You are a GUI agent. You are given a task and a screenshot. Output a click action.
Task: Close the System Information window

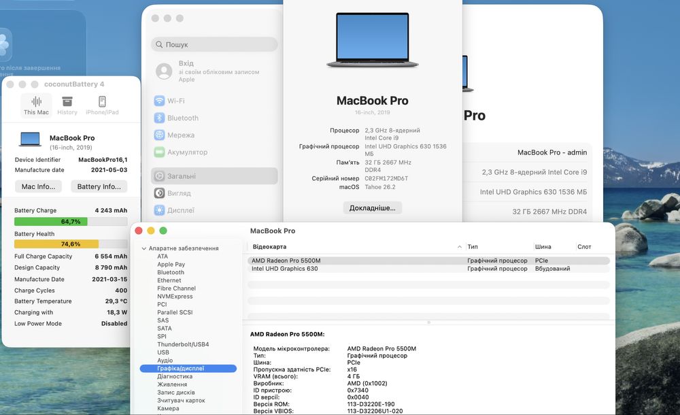pos(139,231)
